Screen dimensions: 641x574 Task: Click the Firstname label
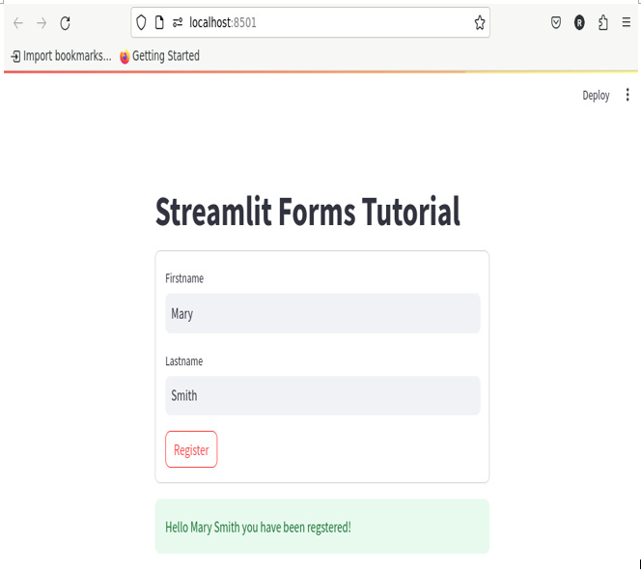[184, 278]
